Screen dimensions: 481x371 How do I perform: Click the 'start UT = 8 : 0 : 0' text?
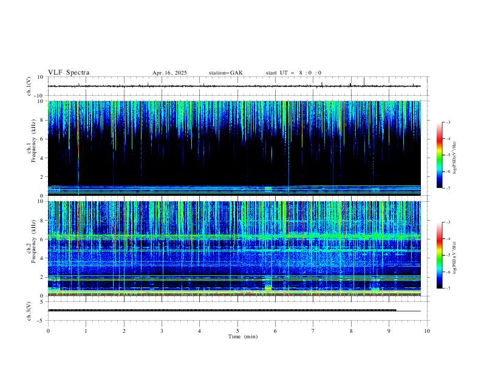click(x=293, y=73)
